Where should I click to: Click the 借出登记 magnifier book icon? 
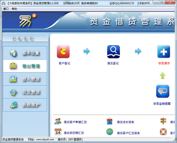[x=114, y=52]
